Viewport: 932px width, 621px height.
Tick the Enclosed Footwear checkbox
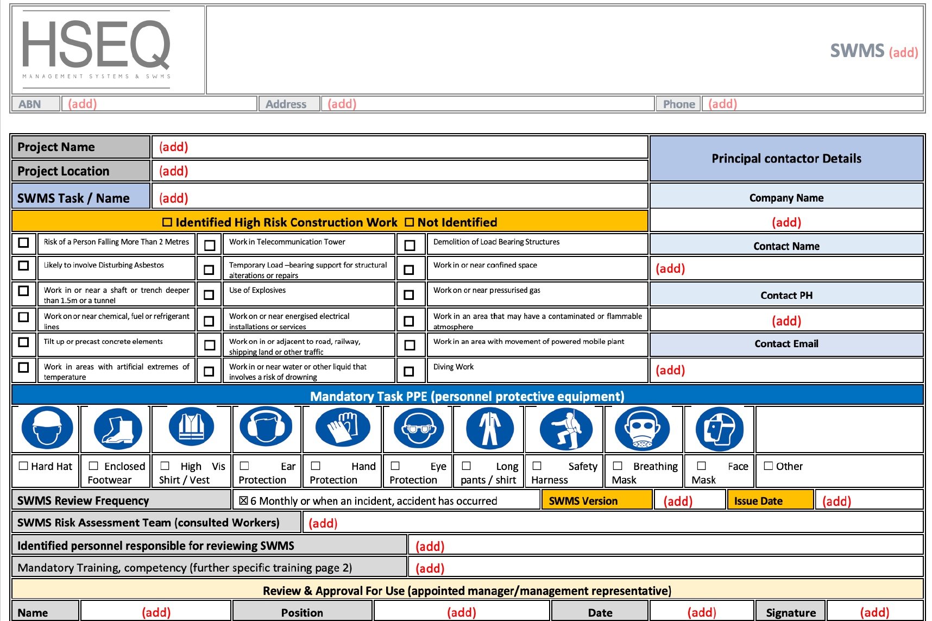[93, 466]
